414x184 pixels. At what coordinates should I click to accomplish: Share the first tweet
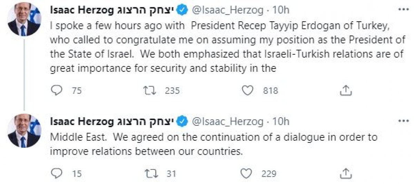[x=346, y=90]
